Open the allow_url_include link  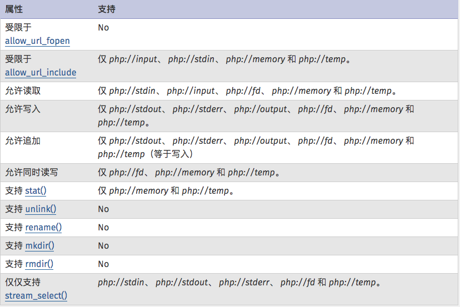click(41, 73)
